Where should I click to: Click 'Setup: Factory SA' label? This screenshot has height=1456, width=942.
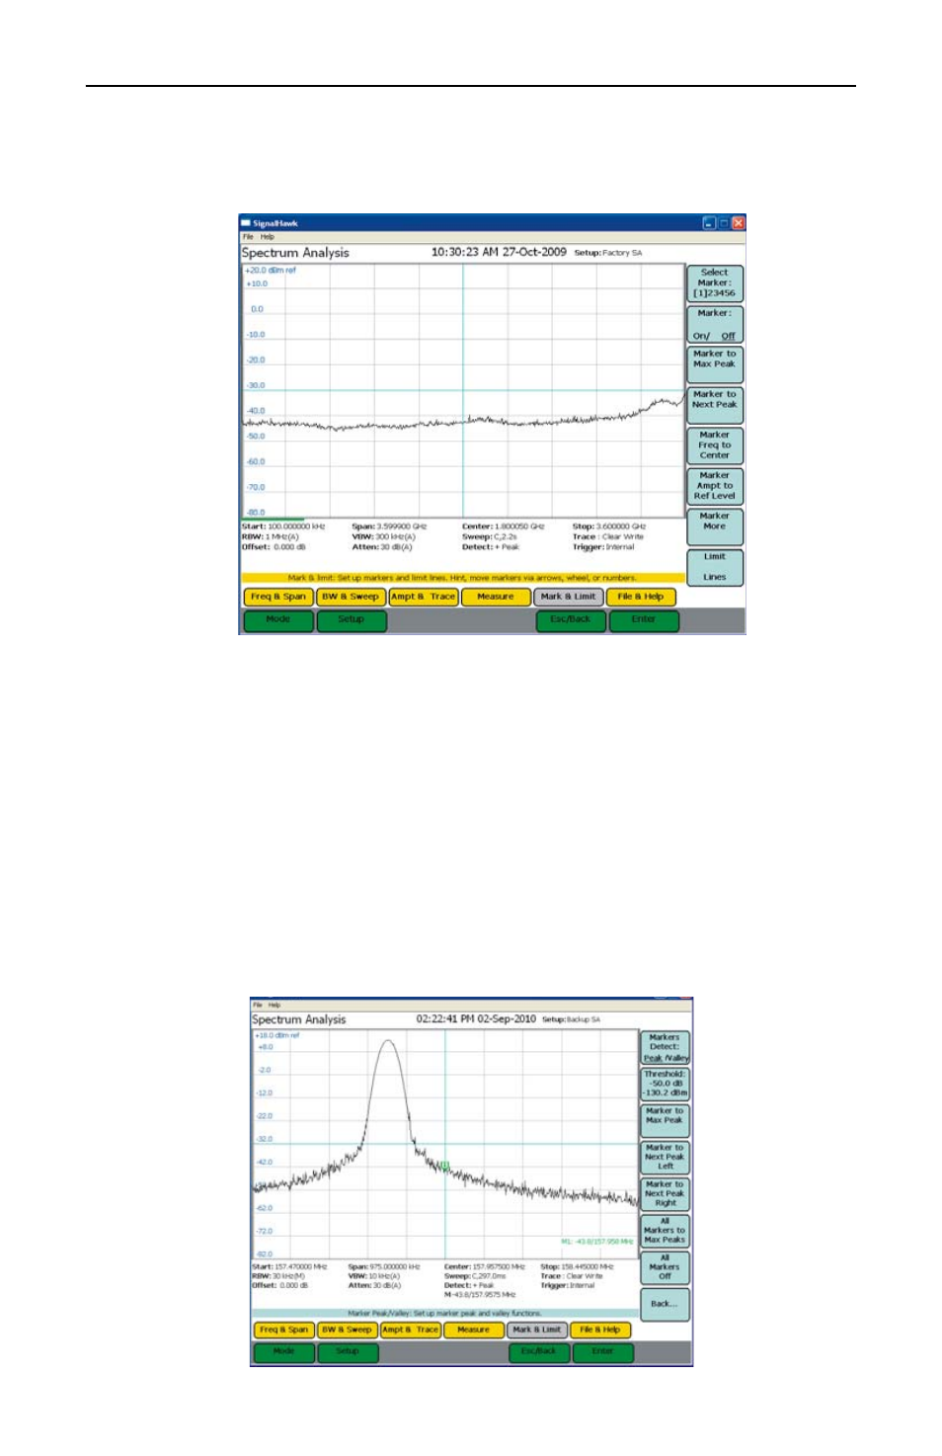(608, 253)
